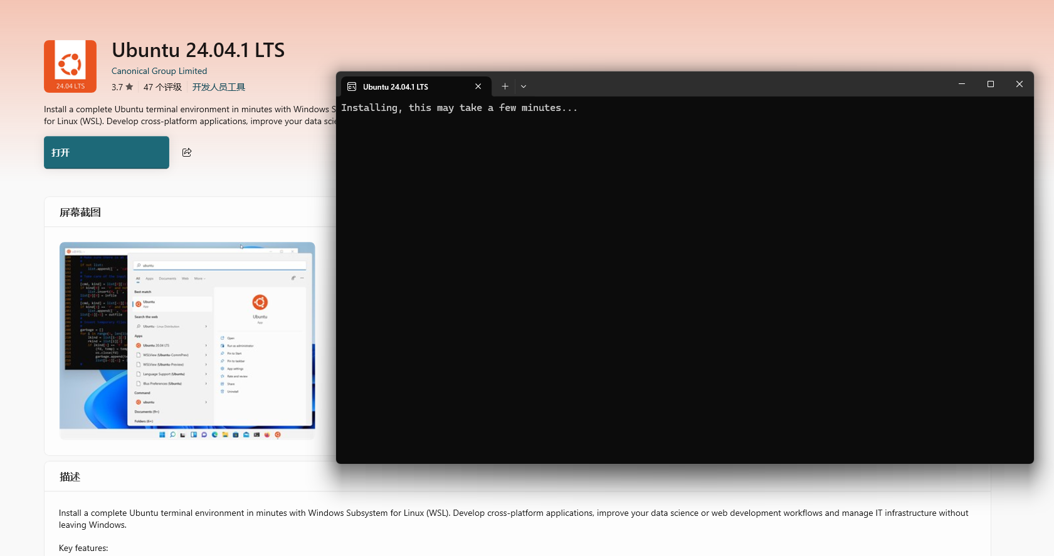Open Ubuntu with the 打开 button

[x=107, y=152]
